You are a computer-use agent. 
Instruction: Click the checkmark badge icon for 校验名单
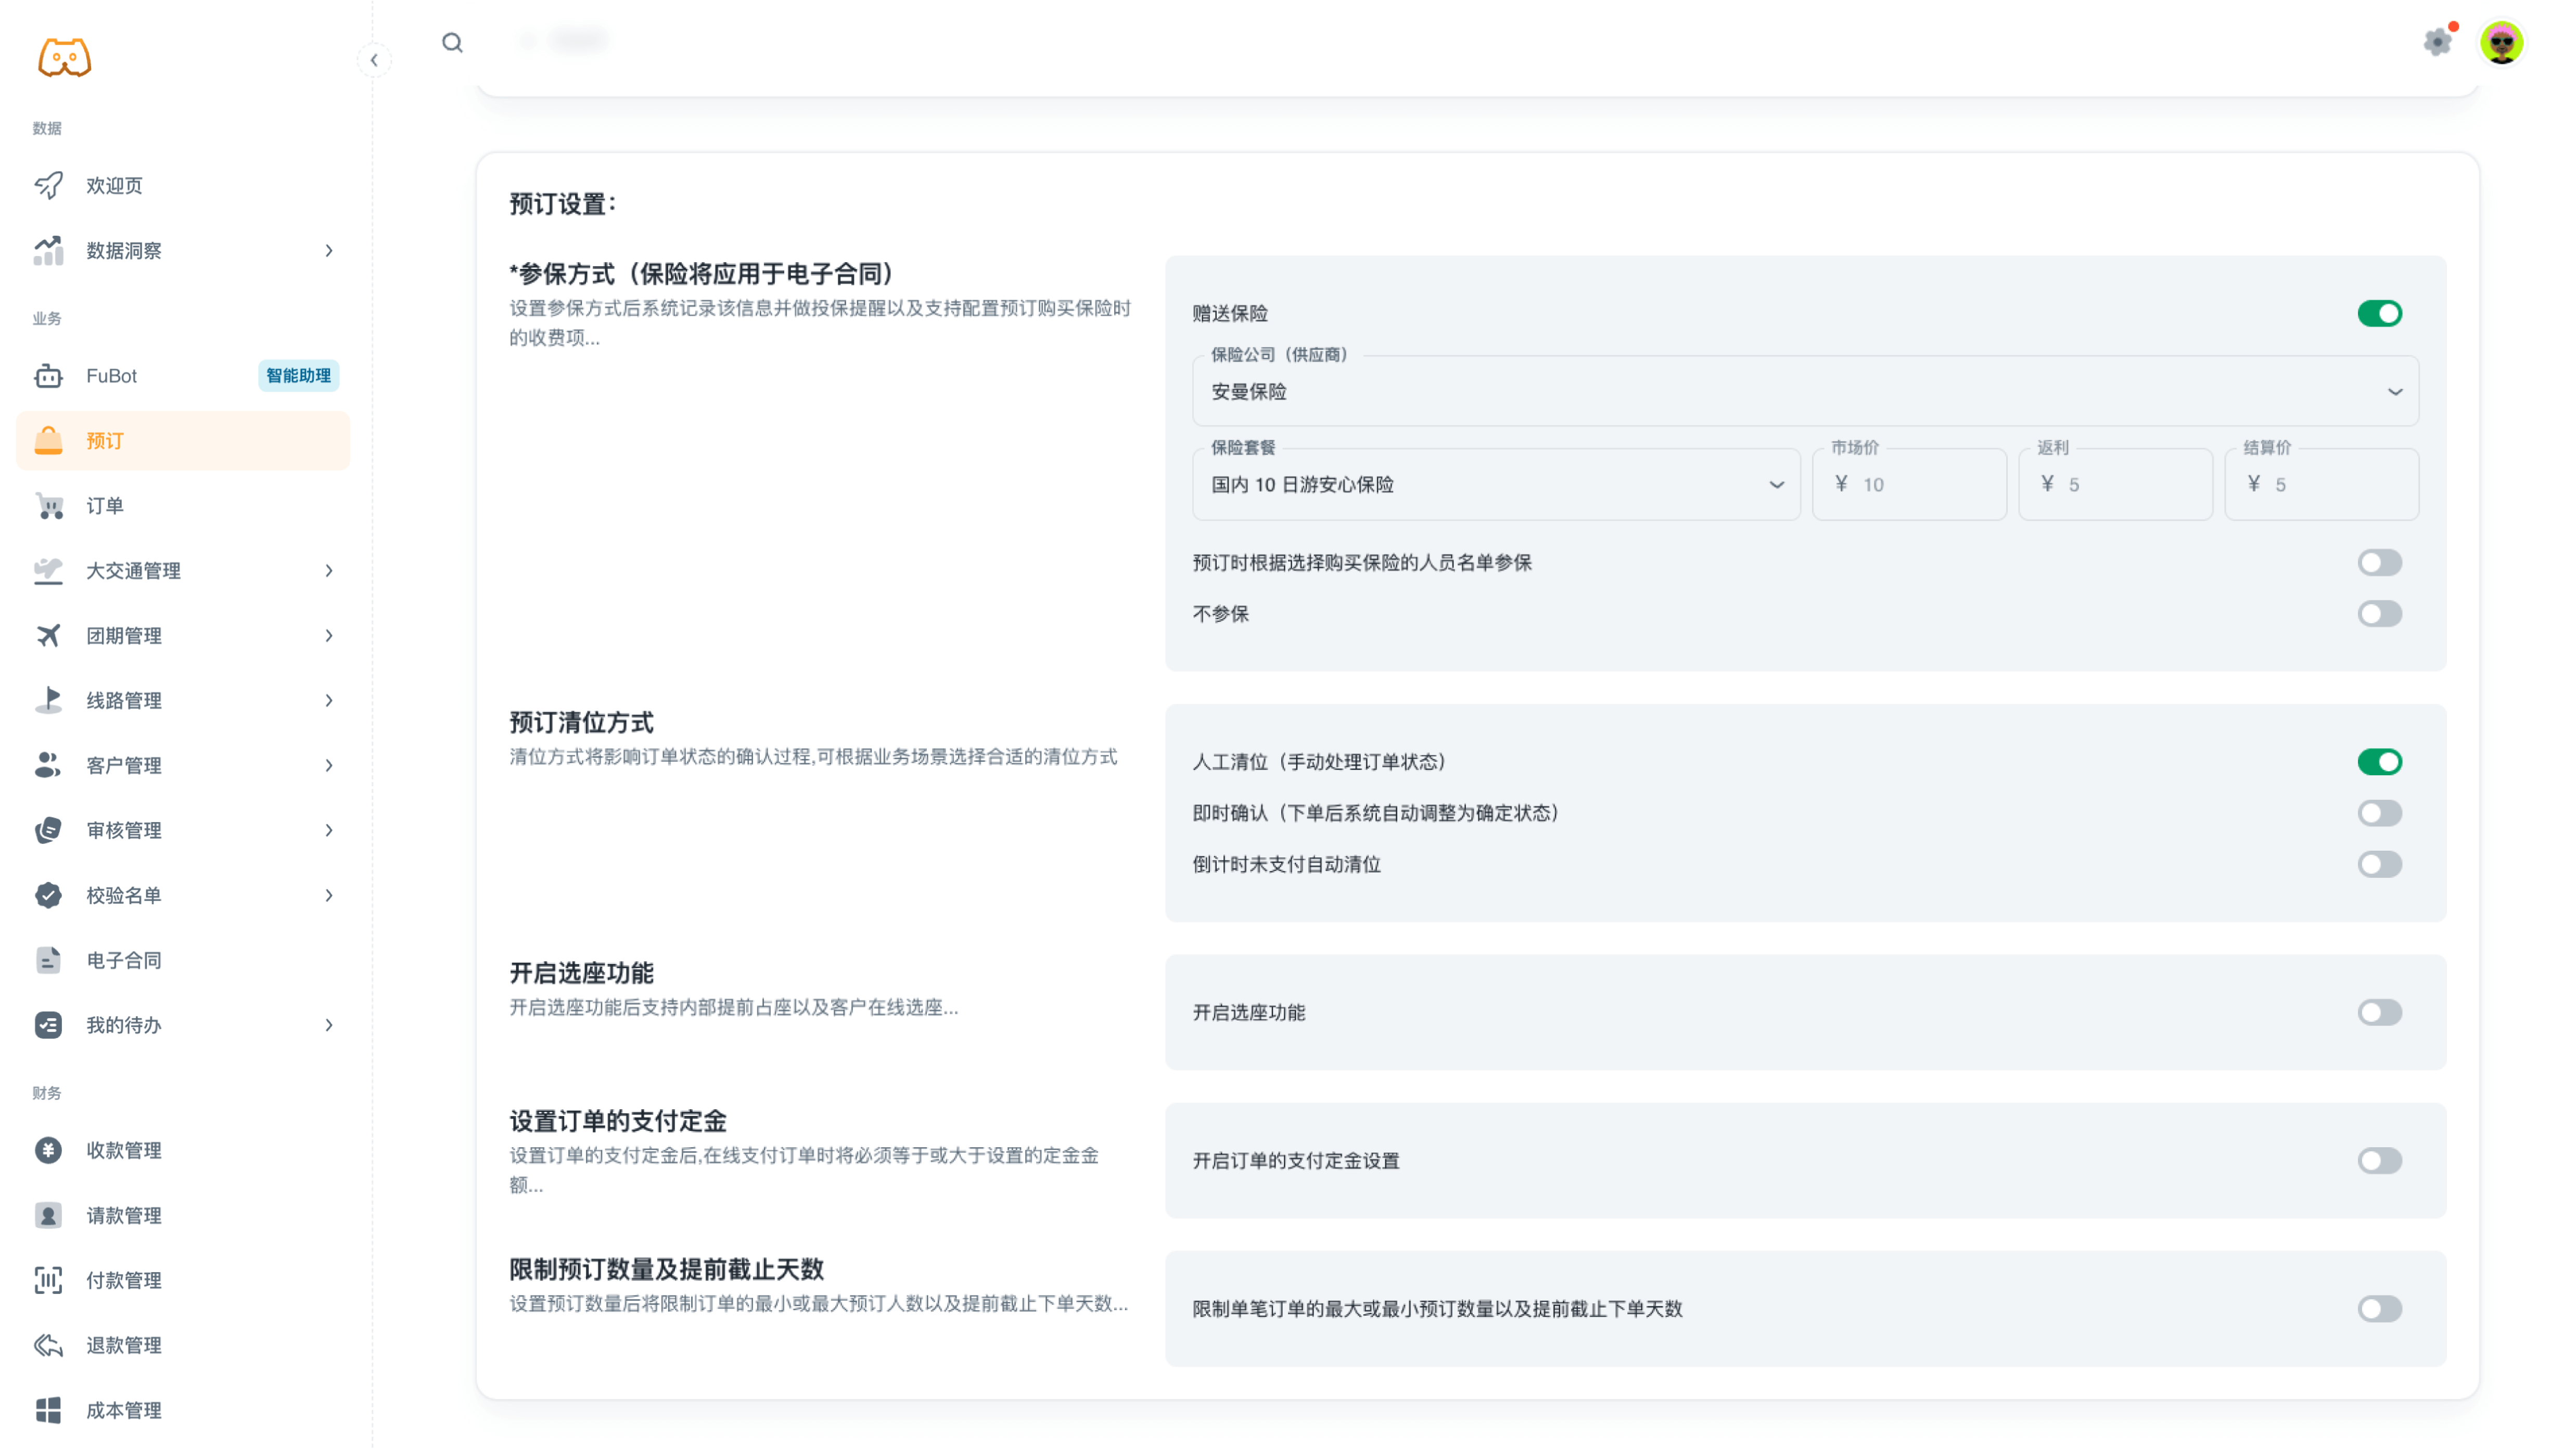[x=48, y=896]
